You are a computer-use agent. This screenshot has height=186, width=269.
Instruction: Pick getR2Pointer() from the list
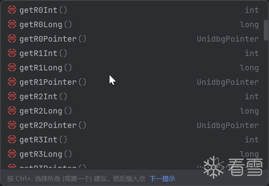(53, 125)
